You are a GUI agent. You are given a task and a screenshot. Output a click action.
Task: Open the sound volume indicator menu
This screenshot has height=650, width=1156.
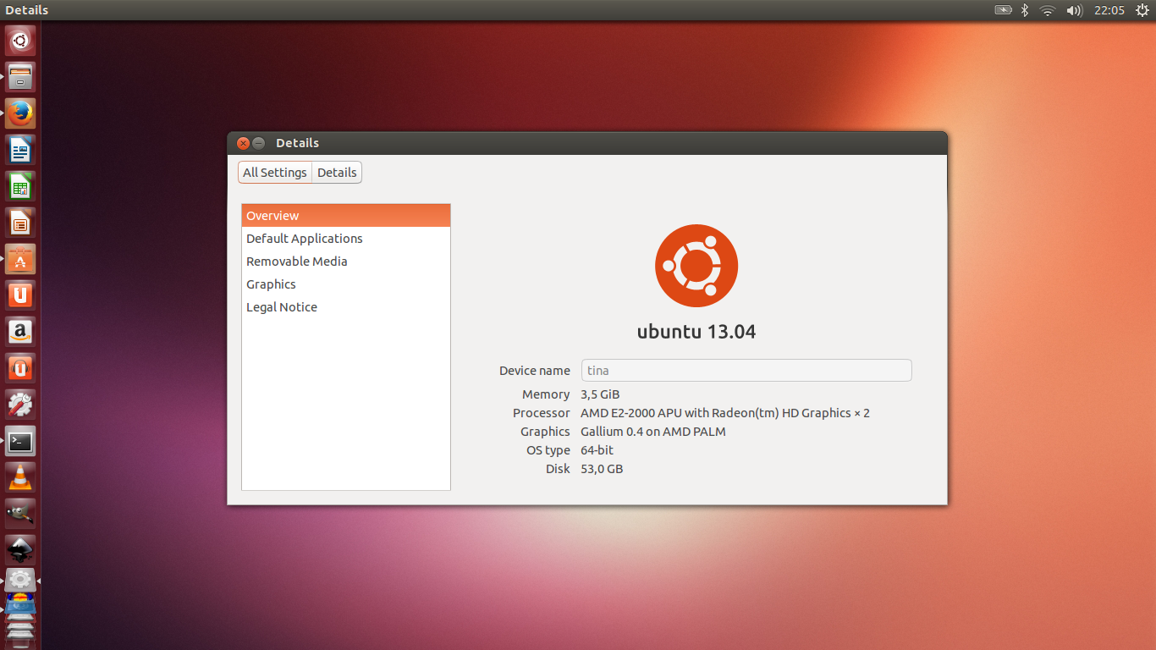[x=1074, y=10]
